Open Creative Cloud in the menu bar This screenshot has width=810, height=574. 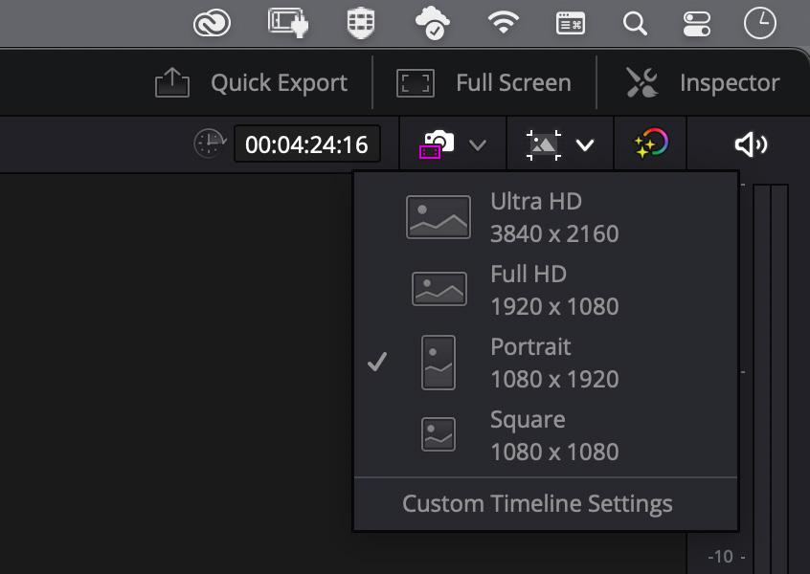pos(212,23)
